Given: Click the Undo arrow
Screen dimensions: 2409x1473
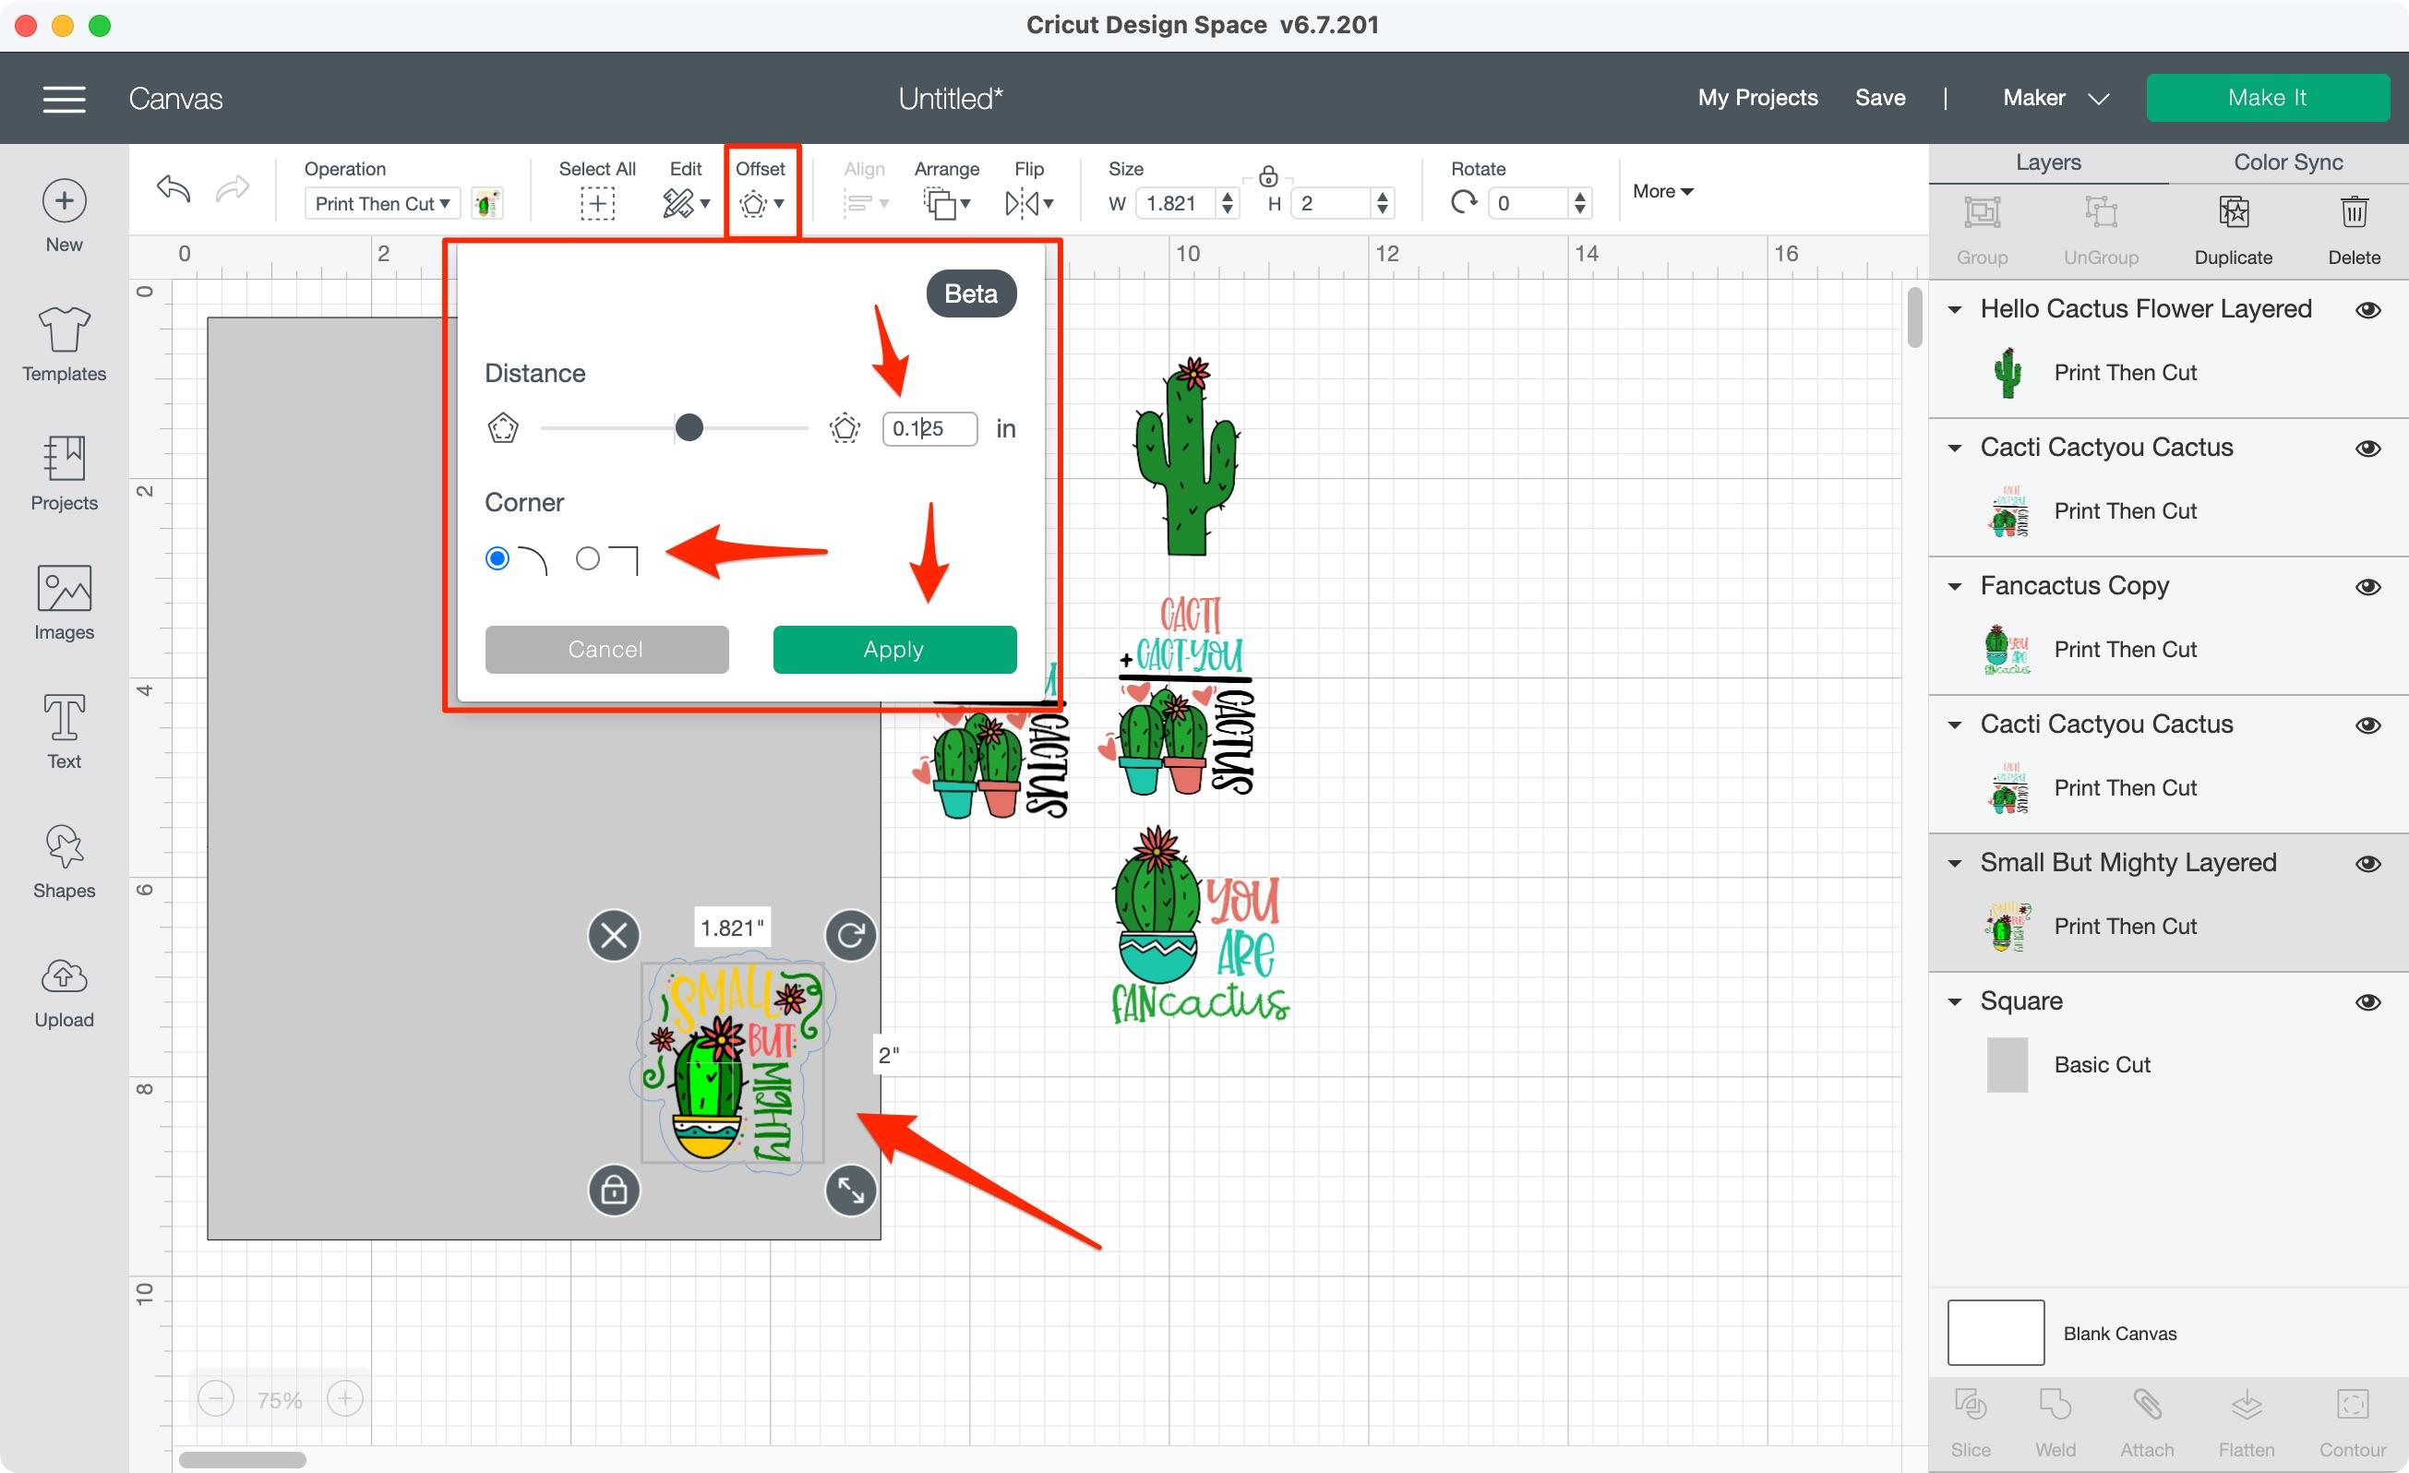Looking at the screenshot, I should pos(173,187).
